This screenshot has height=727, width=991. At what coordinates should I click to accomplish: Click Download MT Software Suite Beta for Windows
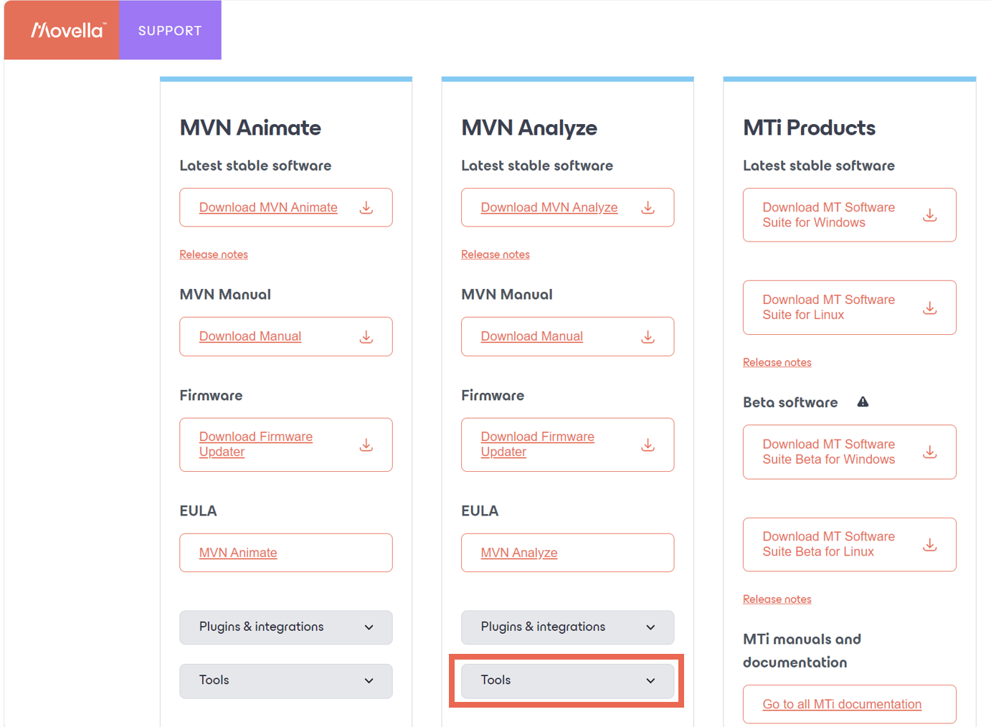[x=828, y=452]
